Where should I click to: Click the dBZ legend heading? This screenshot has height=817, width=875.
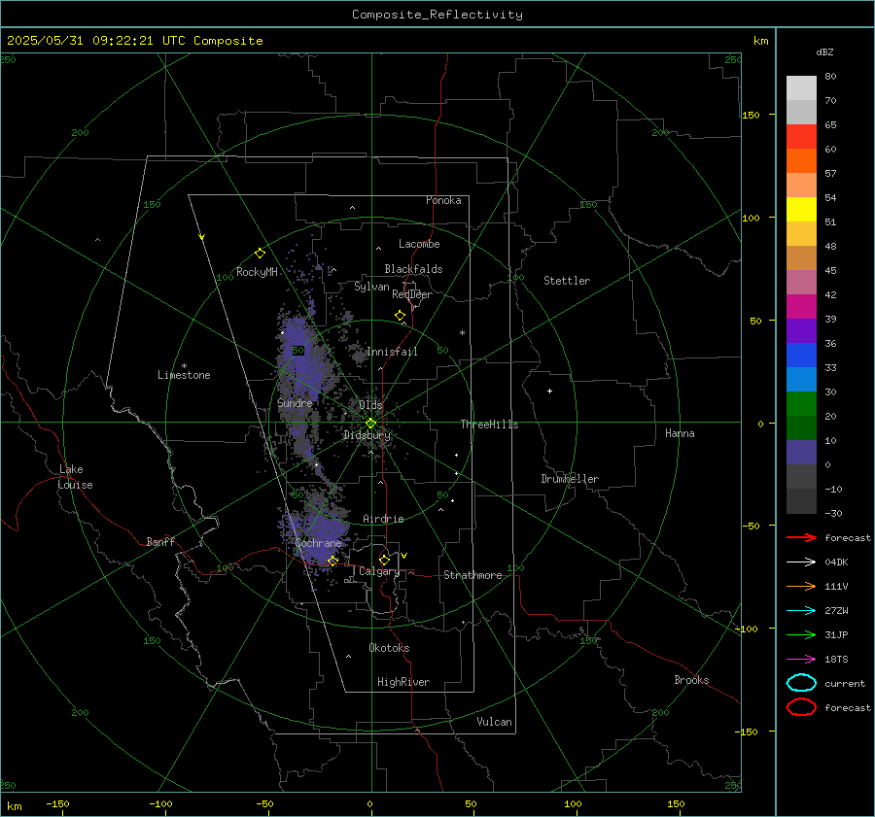[x=824, y=52]
